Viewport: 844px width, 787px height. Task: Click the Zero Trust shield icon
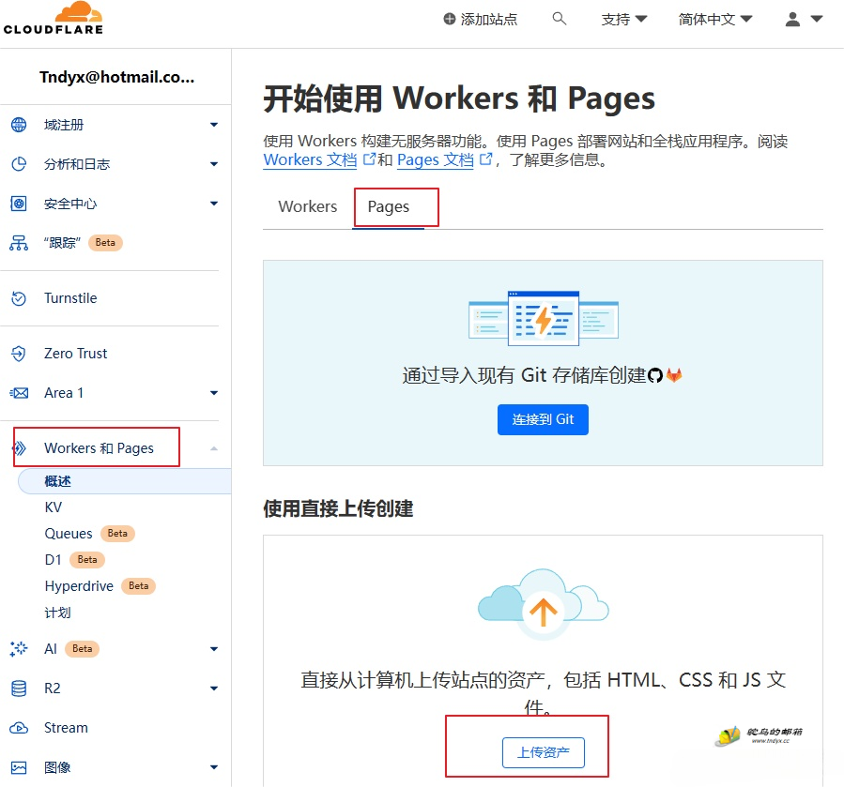(19, 354)
